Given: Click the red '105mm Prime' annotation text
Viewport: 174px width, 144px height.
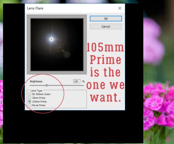Looking at the screenshot, I should tap(105, 53).
